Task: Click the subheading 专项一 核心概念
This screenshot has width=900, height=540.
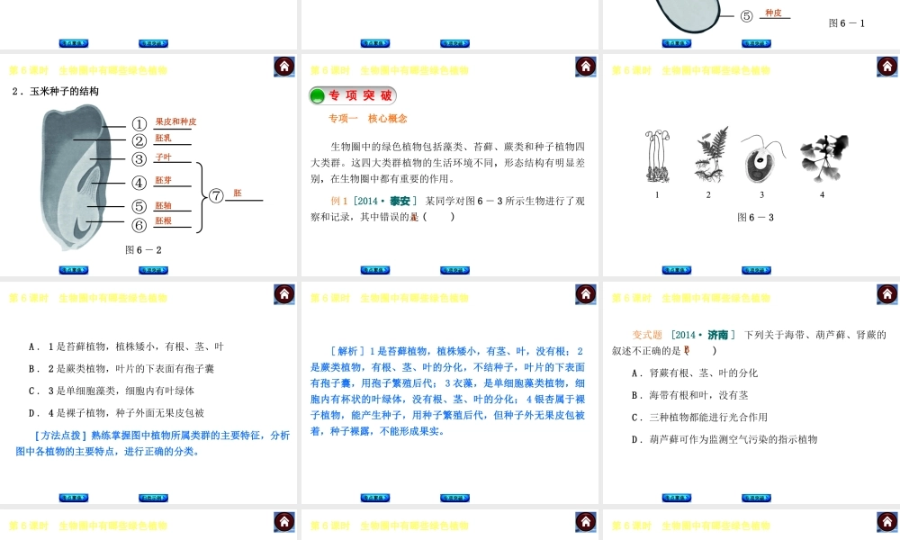Action: (368, 119)
